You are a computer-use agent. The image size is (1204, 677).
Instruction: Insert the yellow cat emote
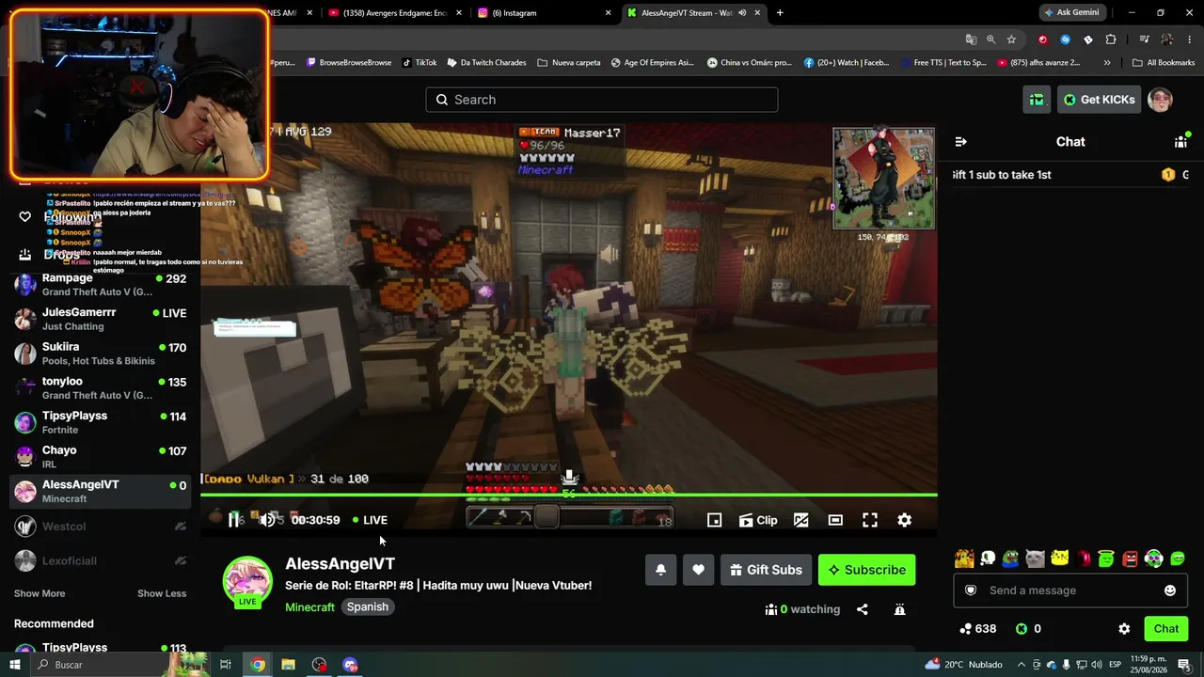click(x=1059, y=559)
